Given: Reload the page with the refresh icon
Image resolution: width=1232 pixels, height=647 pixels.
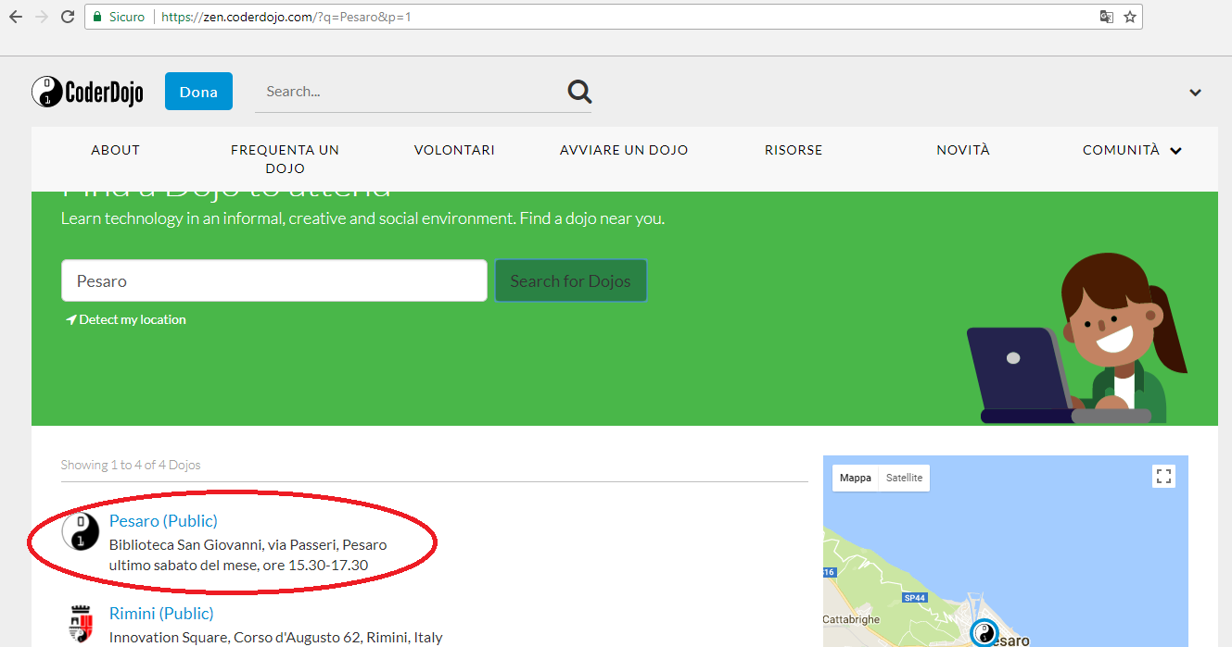Looking at the screenshot, I should click(67, 17).
